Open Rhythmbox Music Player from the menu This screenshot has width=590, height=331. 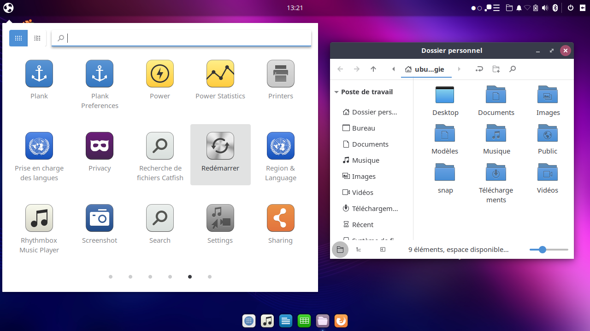(39, 218)
